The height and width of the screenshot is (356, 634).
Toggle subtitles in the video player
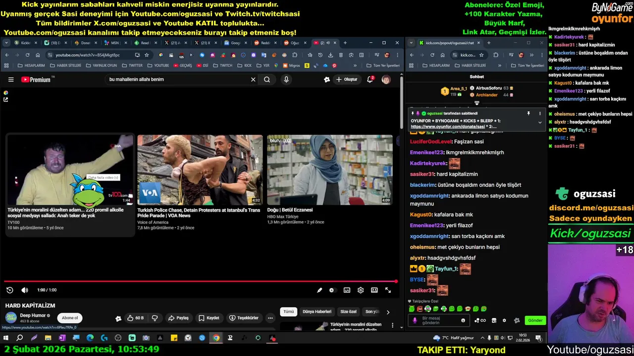point(347,290)
